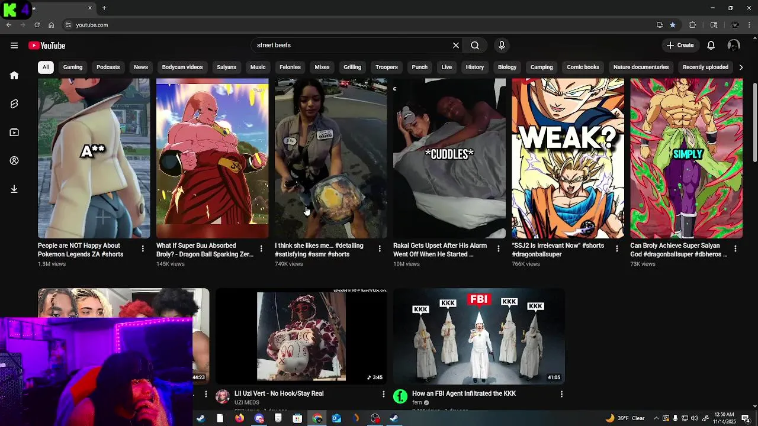The height and width of the screenshot is (426, 758).
Task: Click the page vertical scrollbar
Action: tap(754, 122)
